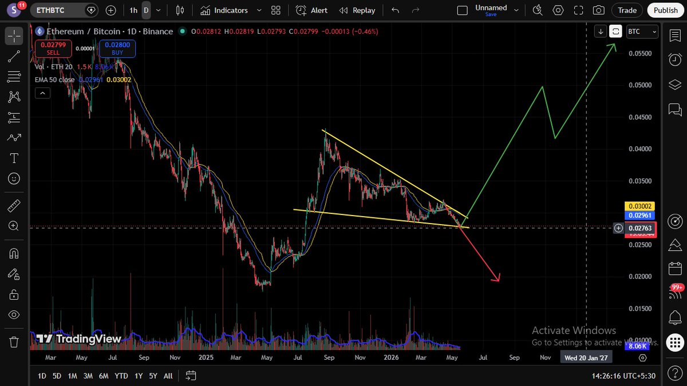This screenshot has width=687, height=386.
Task: Expand the Indicators favorites dropdown chevron
Action: coord(259,10)
